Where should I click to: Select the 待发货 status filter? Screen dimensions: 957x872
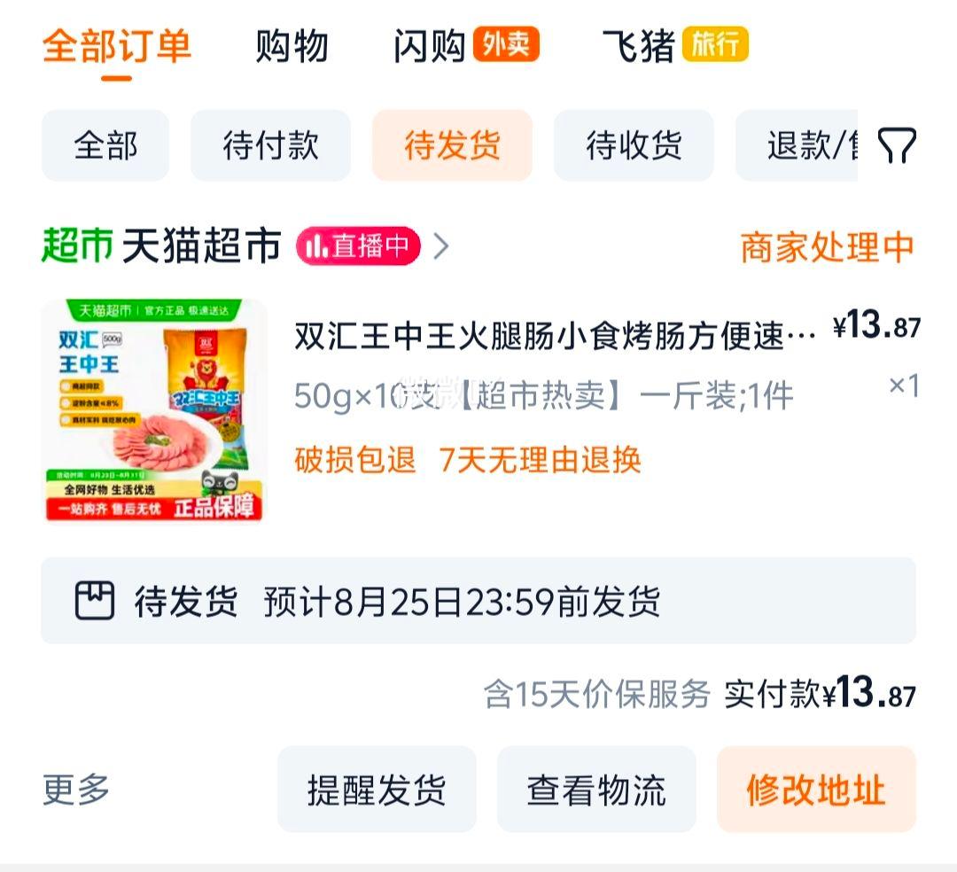coord(452,145)
